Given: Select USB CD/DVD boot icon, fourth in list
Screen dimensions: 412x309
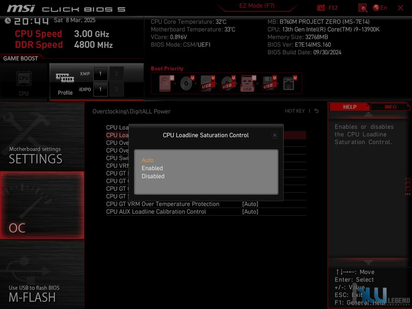Looking at the screenshot, I should [x=228, y=83].
